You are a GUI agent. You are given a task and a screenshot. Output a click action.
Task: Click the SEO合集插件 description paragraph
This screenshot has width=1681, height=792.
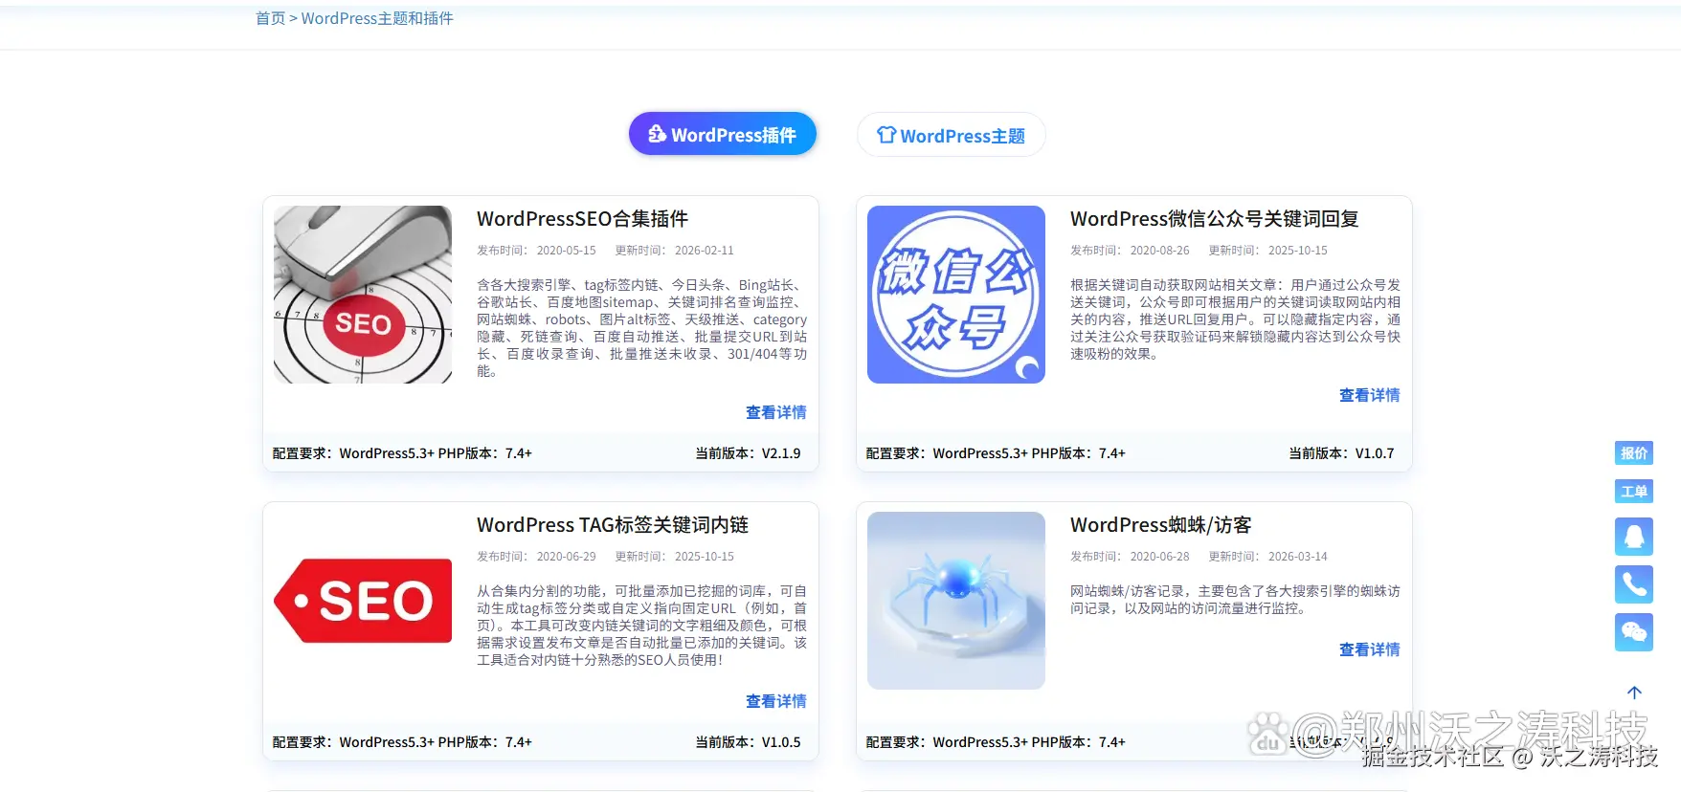[642, 328]
